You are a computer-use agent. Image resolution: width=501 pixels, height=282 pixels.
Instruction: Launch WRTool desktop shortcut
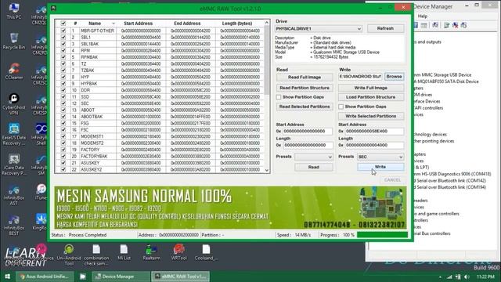[x=178, y=252]
